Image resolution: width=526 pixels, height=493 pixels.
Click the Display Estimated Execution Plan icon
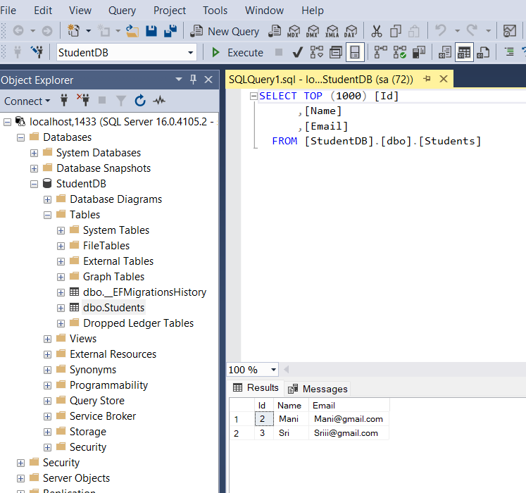click(x=316, y=52)
